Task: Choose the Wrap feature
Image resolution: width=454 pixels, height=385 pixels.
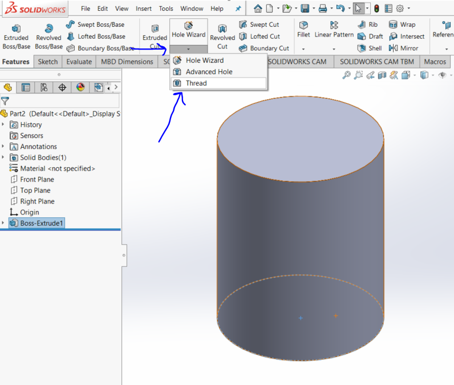Action: (x=402, y=25)
